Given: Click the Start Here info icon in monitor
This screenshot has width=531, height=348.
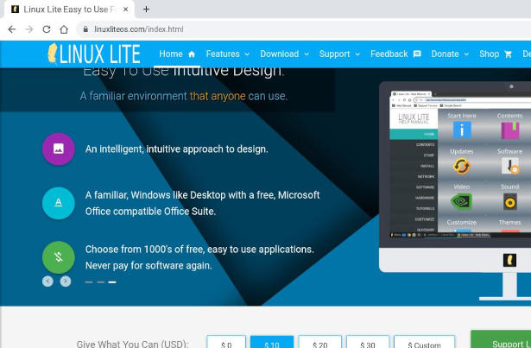Looking at the screenshot, I should click(x=462, y=130).
